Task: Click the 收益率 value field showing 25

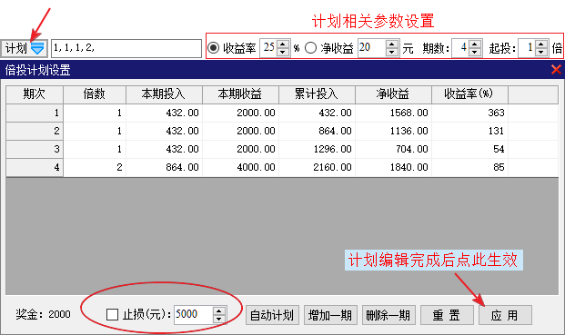Action: point(268,48)
